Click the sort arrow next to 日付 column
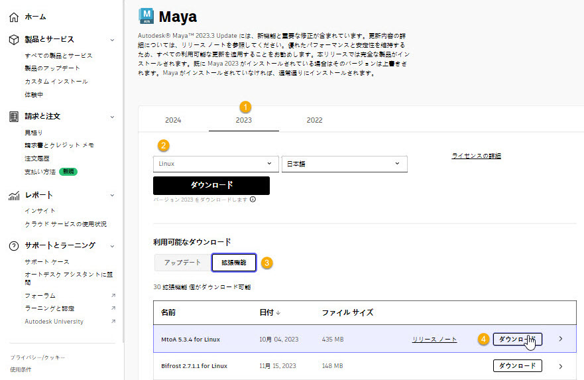This screenshot has height=380, width=584. coord(278,313)
